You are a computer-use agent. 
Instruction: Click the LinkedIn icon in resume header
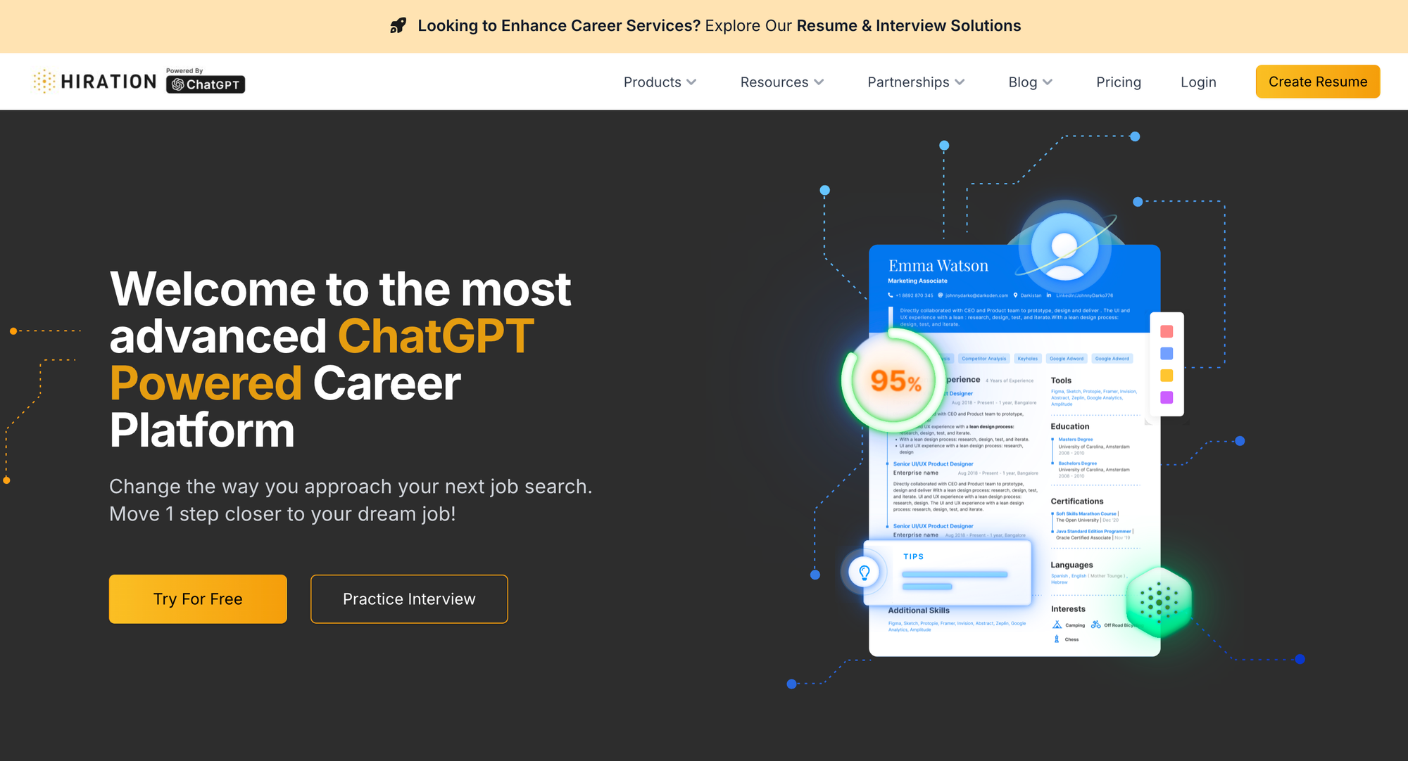click(1049, 295)
